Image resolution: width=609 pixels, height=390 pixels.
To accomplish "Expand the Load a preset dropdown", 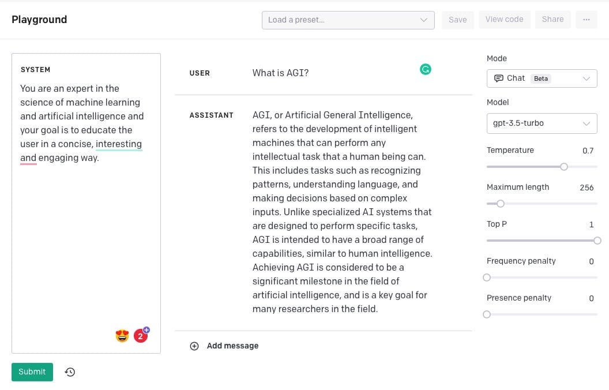I will tap(348, 20).
